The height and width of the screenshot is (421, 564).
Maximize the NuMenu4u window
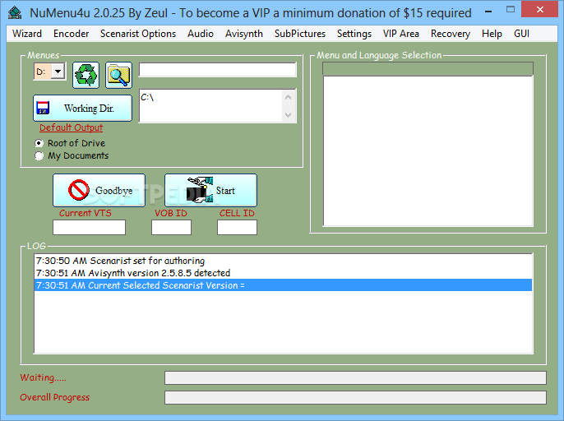(510, 10)
